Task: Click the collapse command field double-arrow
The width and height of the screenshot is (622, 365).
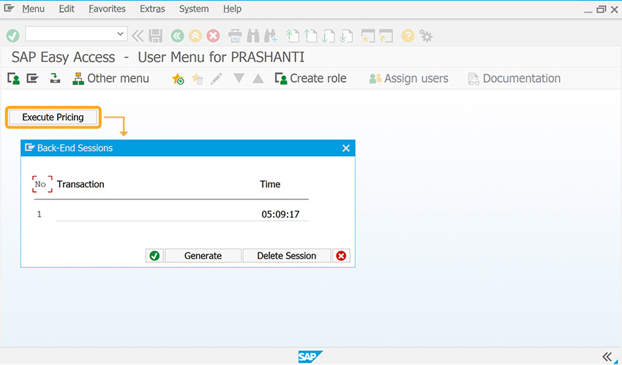Action: pos(138,36)
